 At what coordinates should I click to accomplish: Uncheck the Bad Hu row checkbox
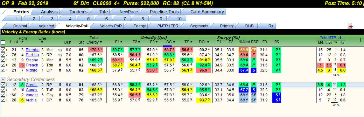pos(3,55)
